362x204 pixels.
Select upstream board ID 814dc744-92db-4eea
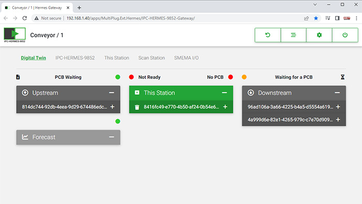pyautogui.click(x=65, y=107)
